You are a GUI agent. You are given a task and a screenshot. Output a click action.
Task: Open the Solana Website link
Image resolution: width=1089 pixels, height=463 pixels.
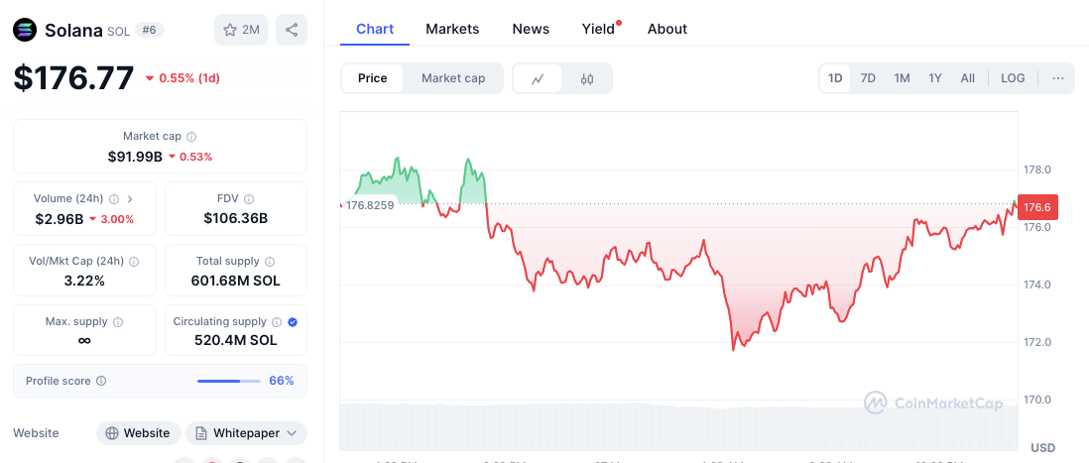point(139,433)
